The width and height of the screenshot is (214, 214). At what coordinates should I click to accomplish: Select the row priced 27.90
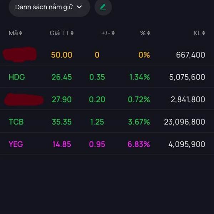[107, 100]
